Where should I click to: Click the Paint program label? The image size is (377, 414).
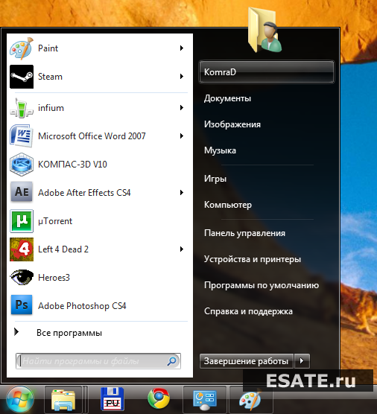[x=48, y=48]
